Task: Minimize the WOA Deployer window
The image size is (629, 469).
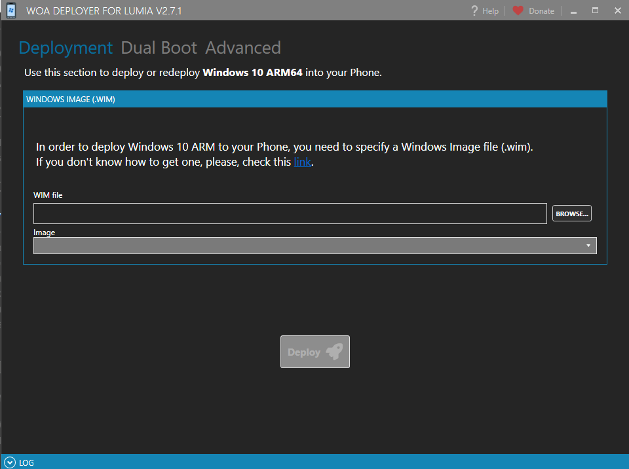Action: (574, 11)
